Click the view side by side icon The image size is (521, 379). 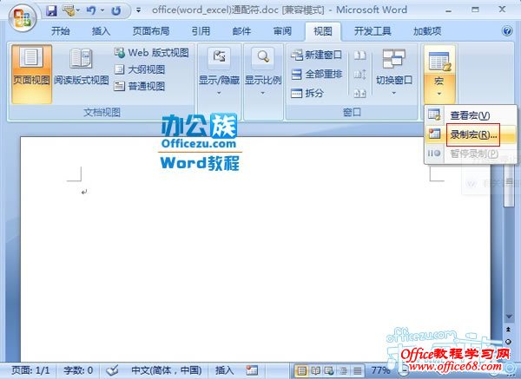coord(359,56)
